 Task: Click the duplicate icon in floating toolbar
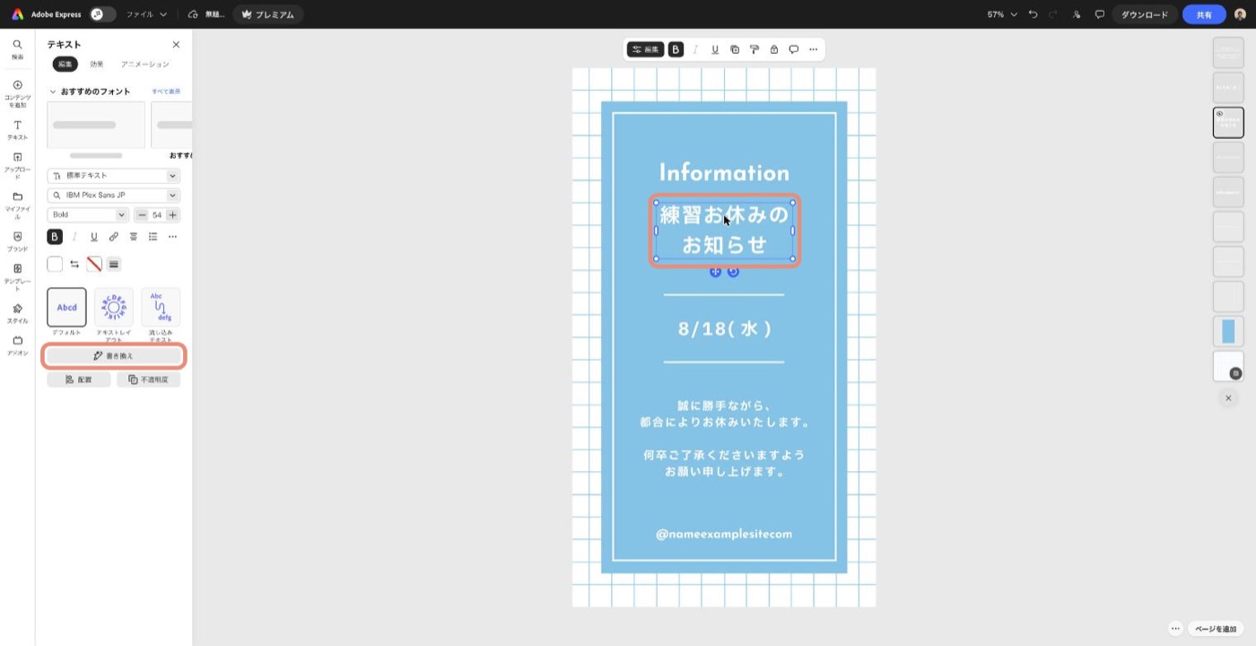(735, 49)
